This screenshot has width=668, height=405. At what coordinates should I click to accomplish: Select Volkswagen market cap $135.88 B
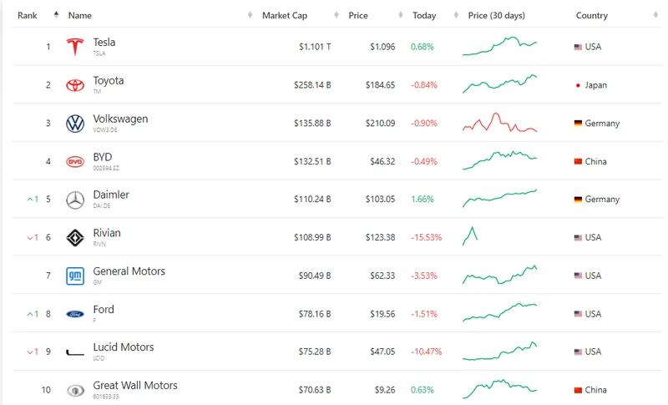[x=312, y=123]
